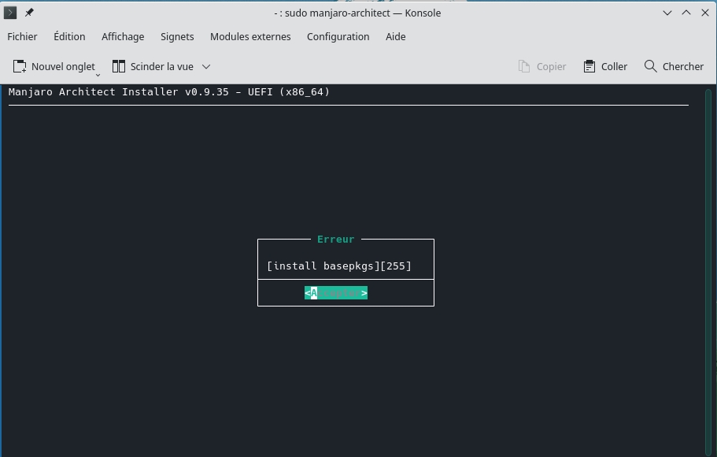Maximize the Konsole window
This screenshot has width=717, height=457.
[686, 13]
